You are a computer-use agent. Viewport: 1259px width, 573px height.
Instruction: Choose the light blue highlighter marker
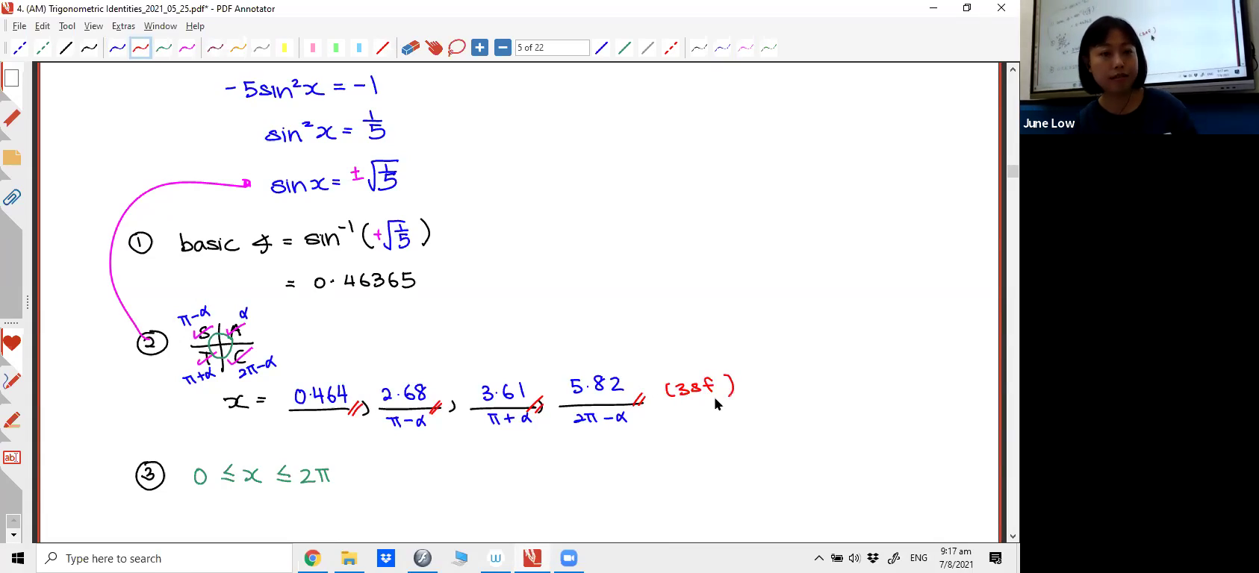[359, 48]
